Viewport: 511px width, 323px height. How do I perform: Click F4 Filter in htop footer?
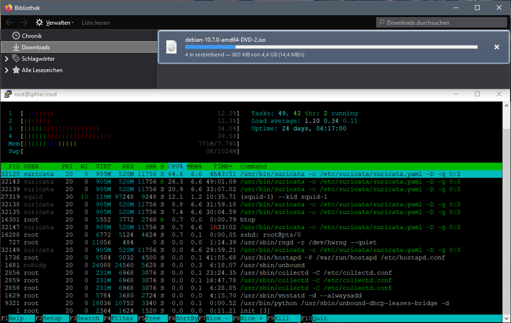tap(120, 318)
